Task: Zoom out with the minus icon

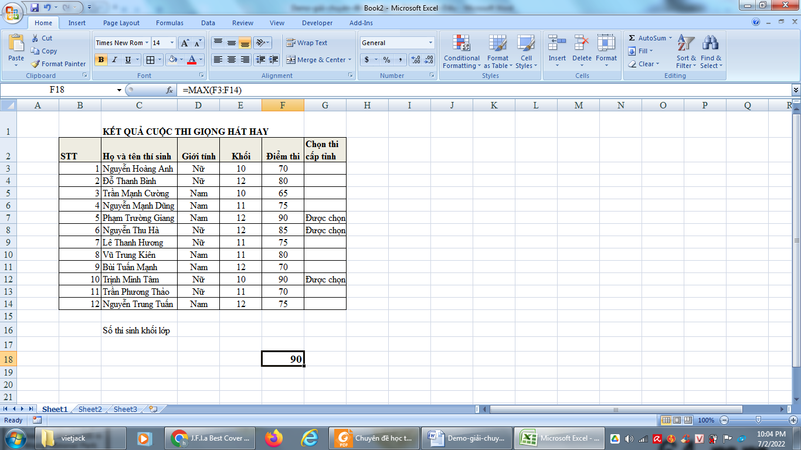Action: tap(724, 420)
